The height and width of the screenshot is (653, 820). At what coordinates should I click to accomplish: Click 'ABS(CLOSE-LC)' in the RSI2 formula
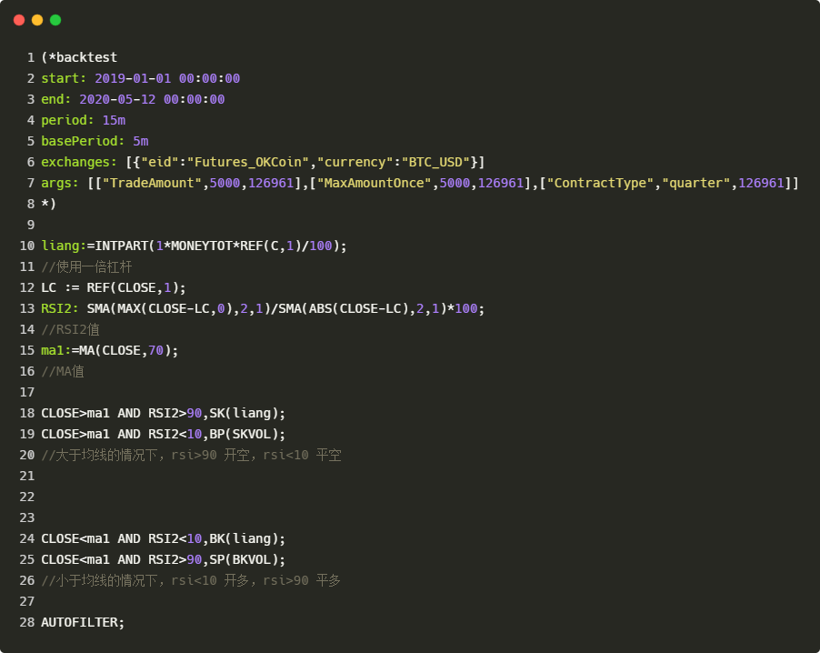click(x=359, y=308)
